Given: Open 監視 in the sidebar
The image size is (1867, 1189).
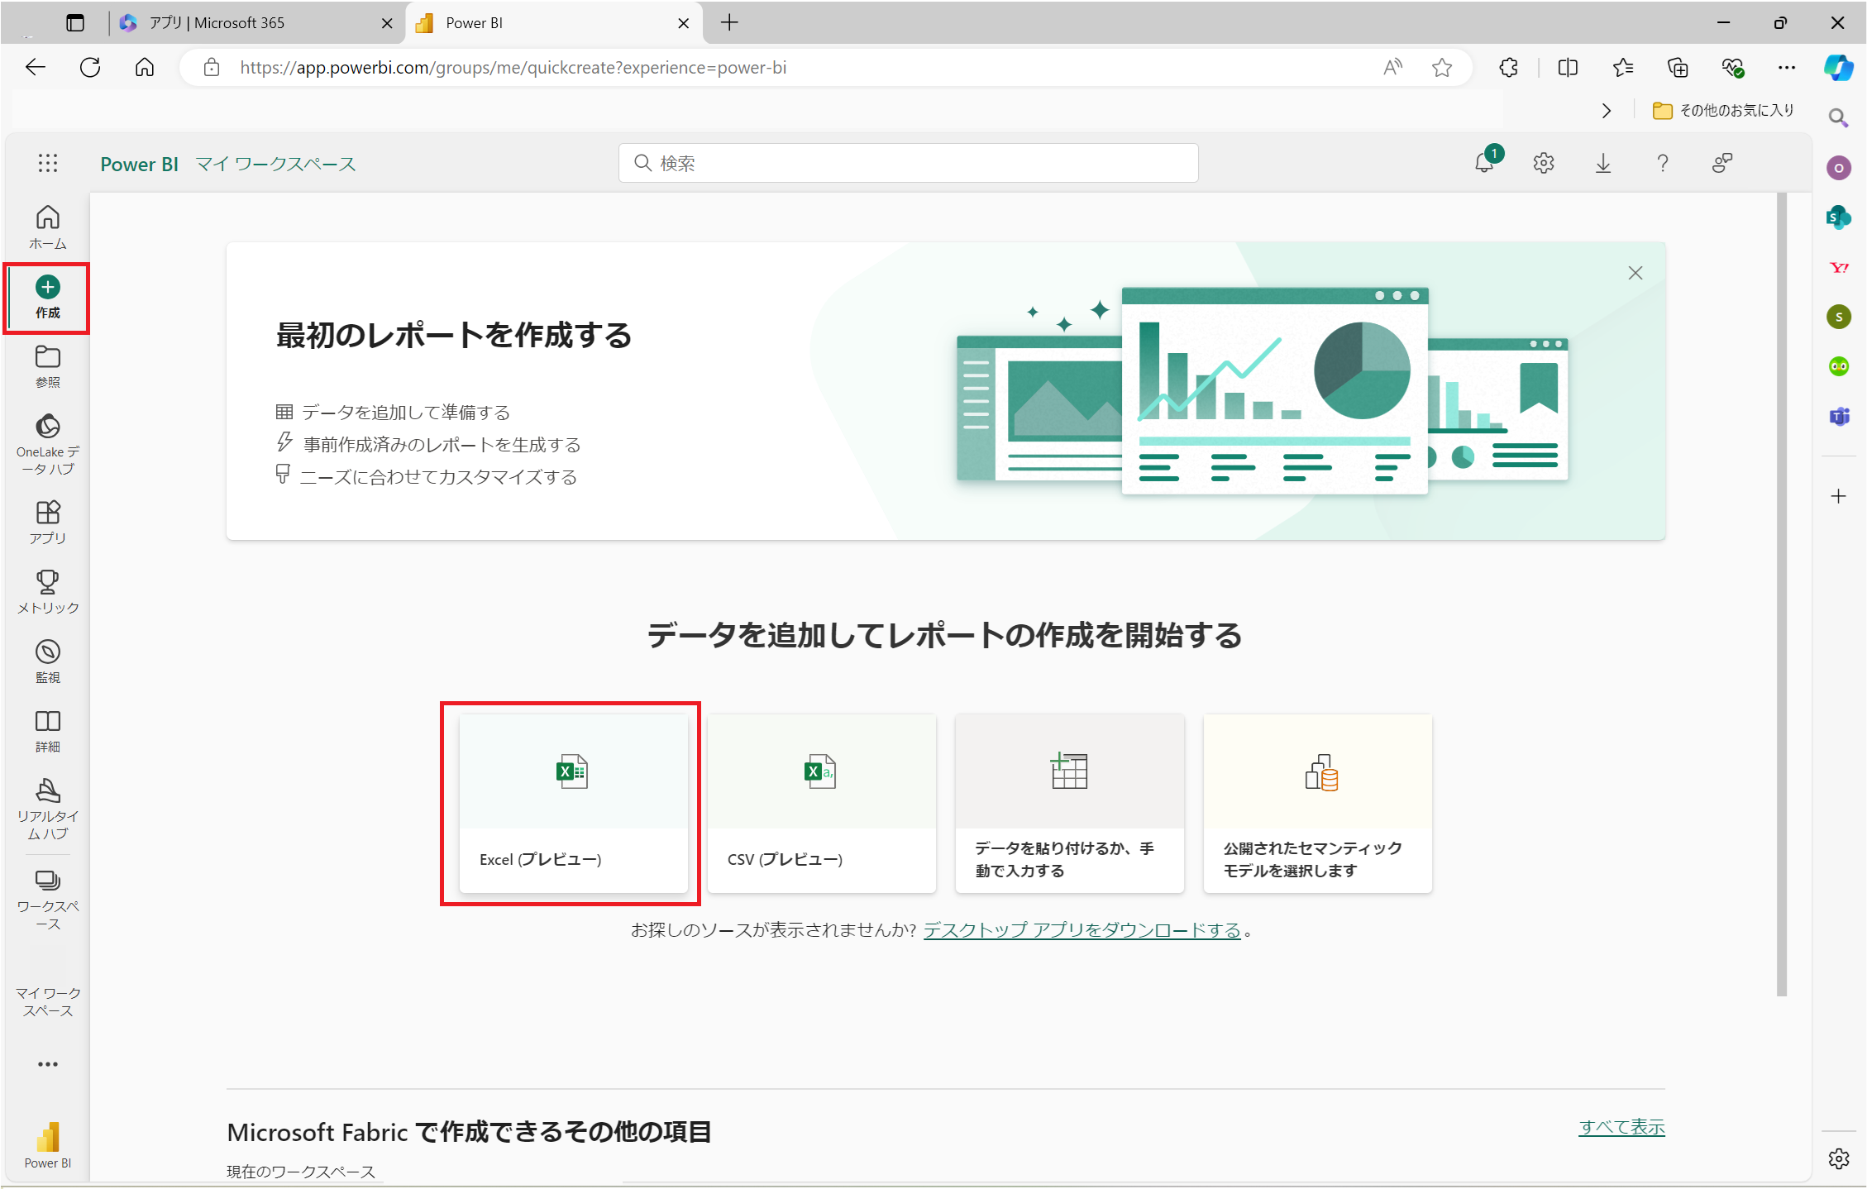Looking at the screenshot, I should click(x=47, y=661).
